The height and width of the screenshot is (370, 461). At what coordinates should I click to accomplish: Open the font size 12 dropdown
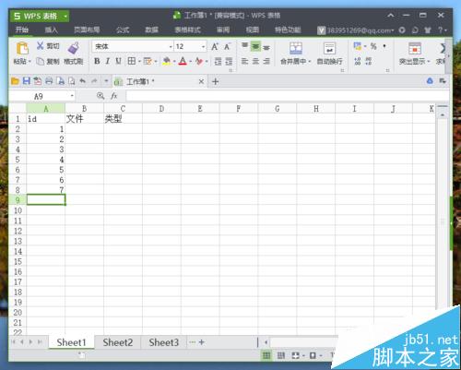coord(203,47)
